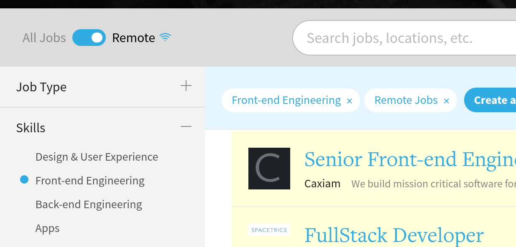This screenshot has width=516, height=247.
Task: Toggle the All Jobs / Remote switch
Action: click(89, 38)
